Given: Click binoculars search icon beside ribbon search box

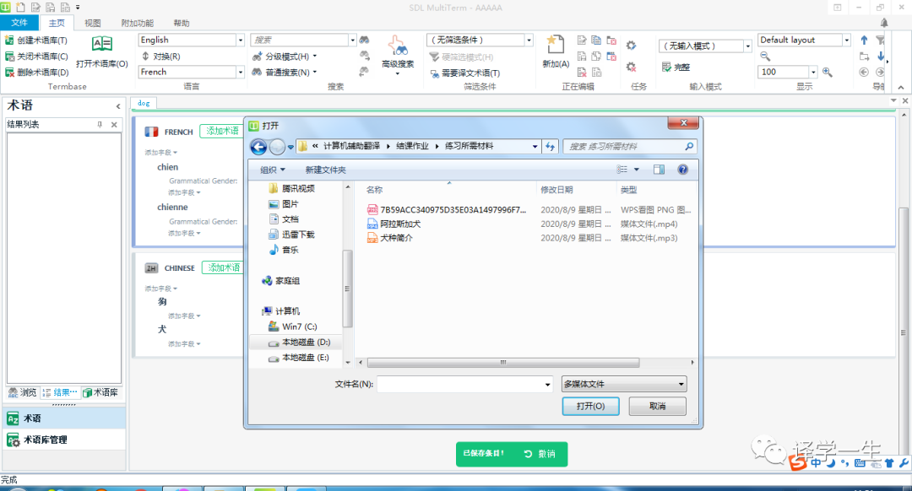Looking at the screenshot, I should click(364, 40).
